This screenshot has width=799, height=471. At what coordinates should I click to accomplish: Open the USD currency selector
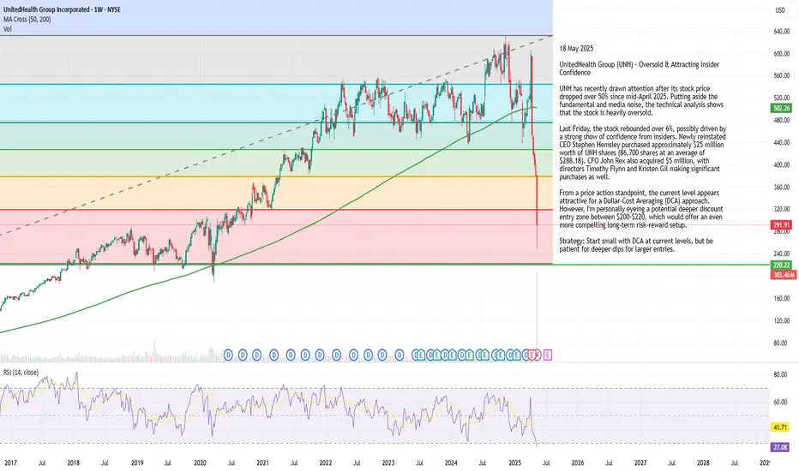pos(780,10)
